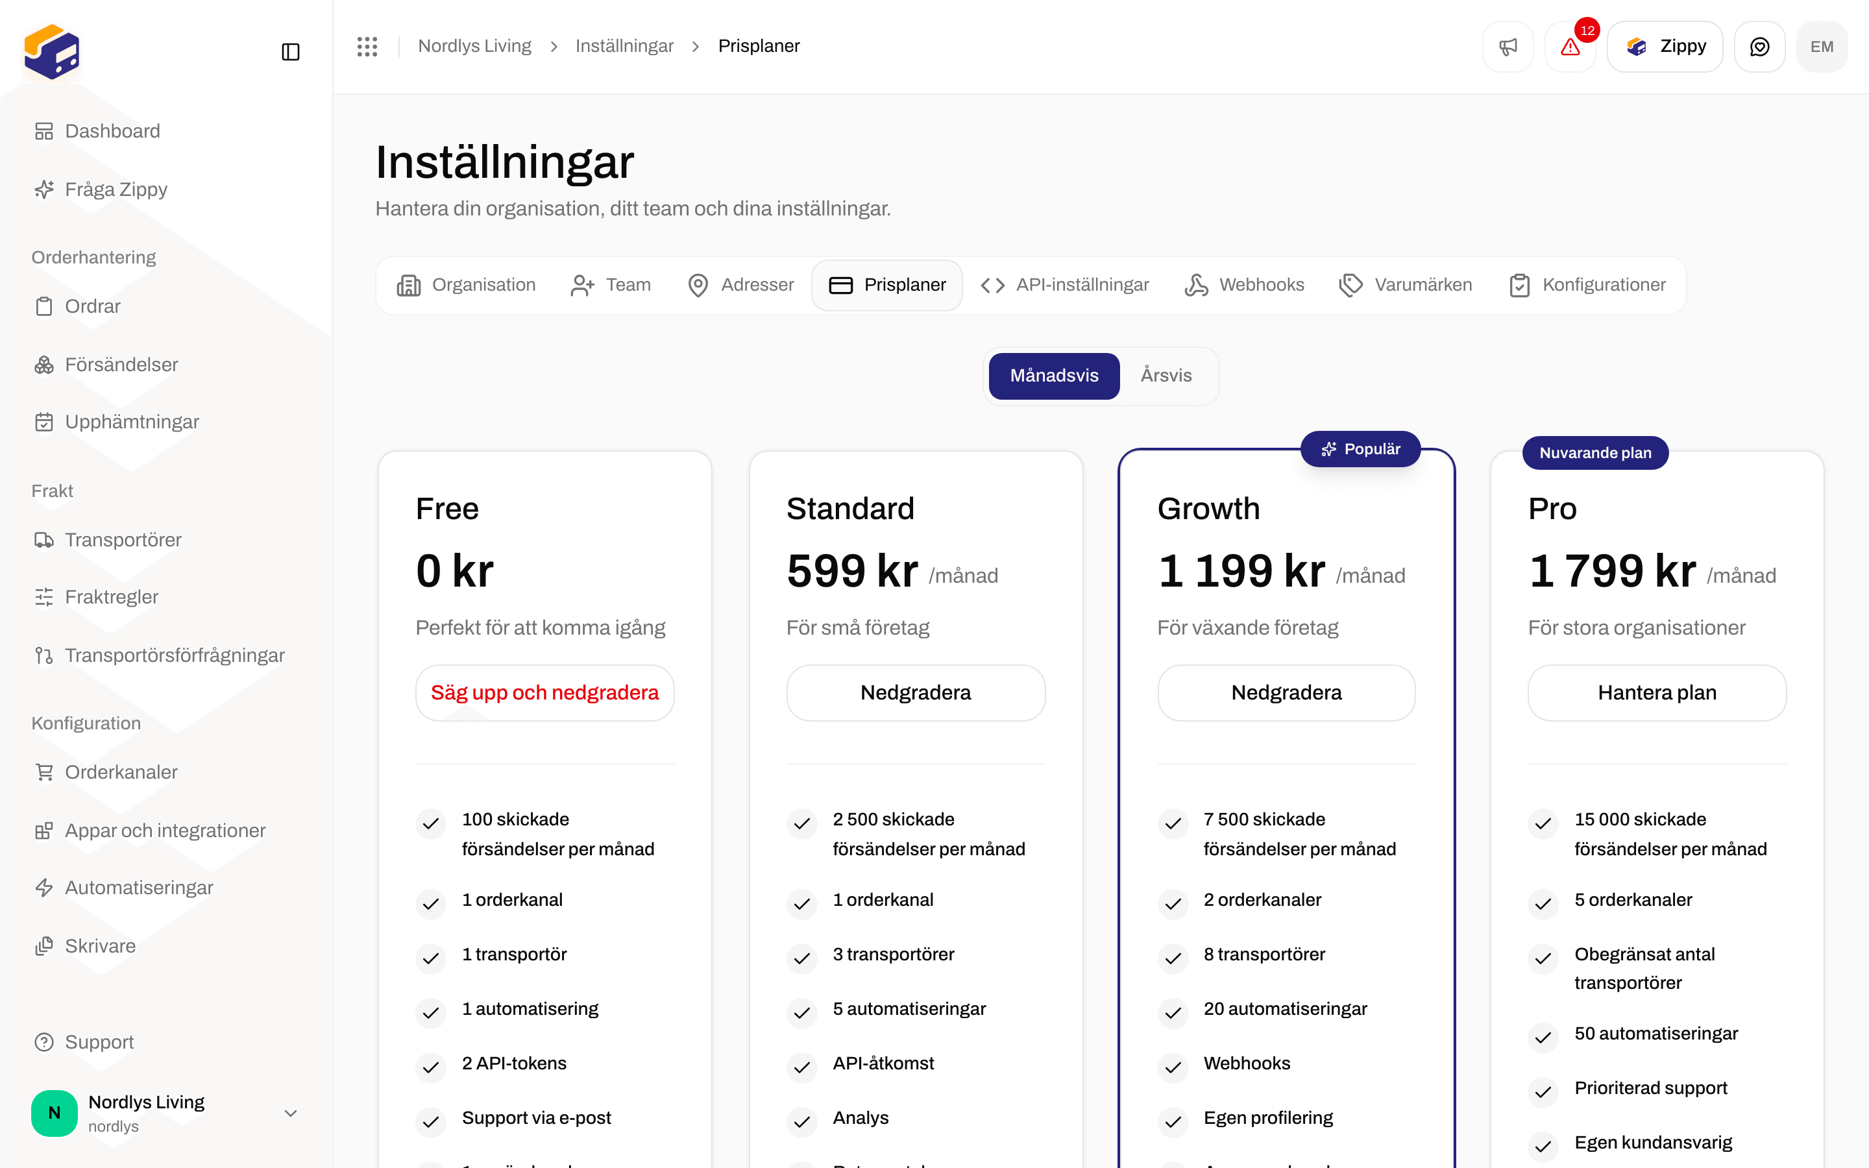Expand the Nordlys Living organisation switcher chevron
This screenshot has height=1168, width=1869.
(290, 1113)
